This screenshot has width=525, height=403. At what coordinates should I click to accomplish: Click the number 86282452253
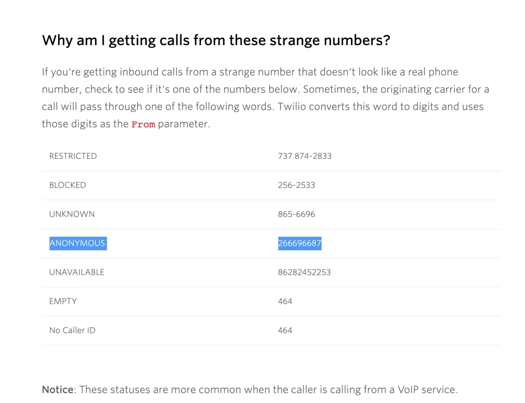[304, 272]
